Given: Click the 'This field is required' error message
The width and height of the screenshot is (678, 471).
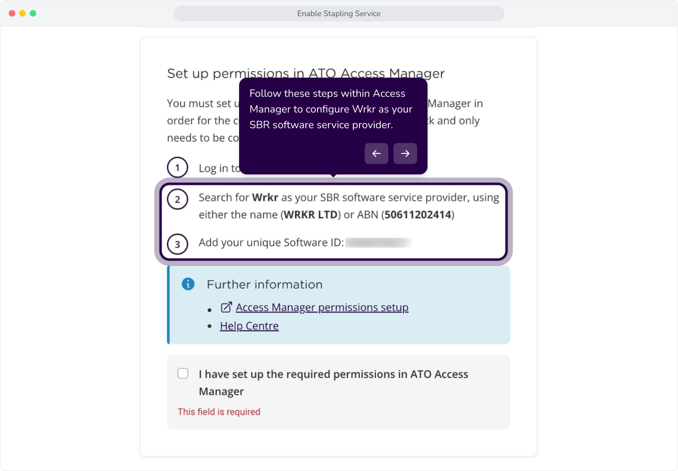Looking at the screenshot, I should tap(219, 412).
